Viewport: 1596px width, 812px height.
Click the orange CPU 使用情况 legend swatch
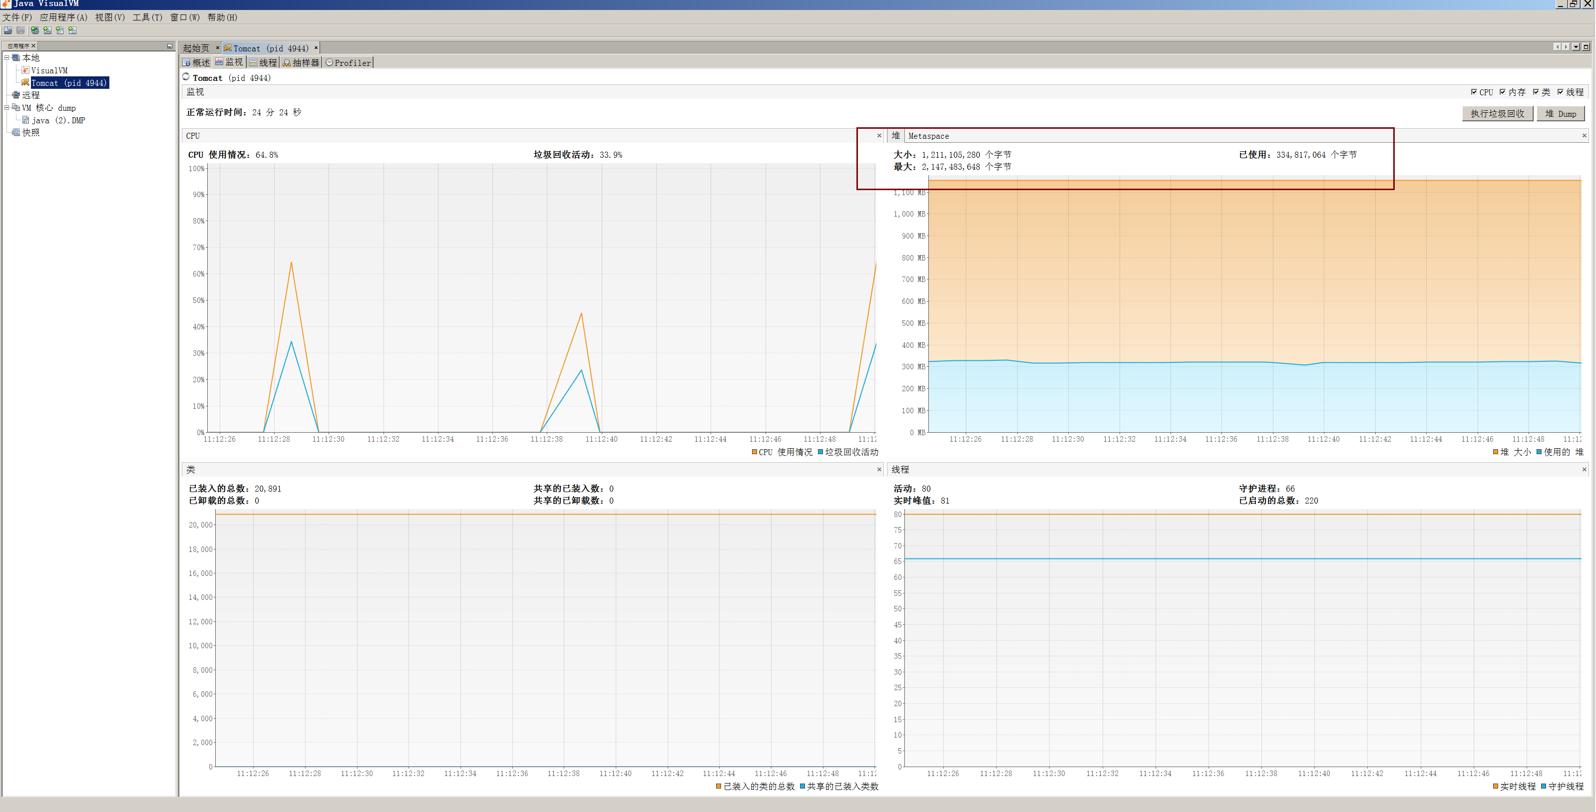coord(755,452)
